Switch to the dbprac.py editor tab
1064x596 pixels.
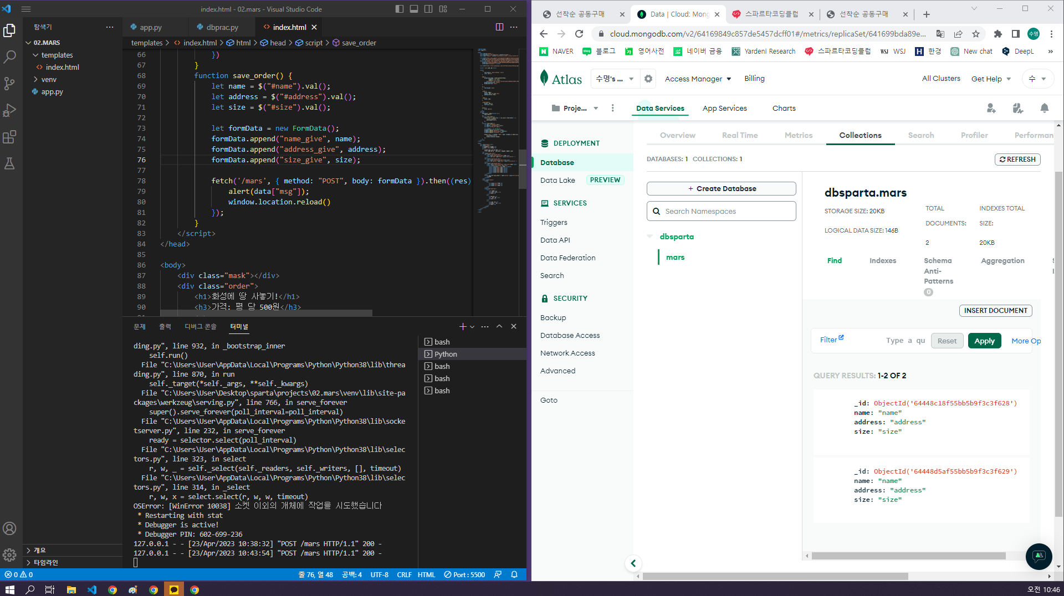222,27
